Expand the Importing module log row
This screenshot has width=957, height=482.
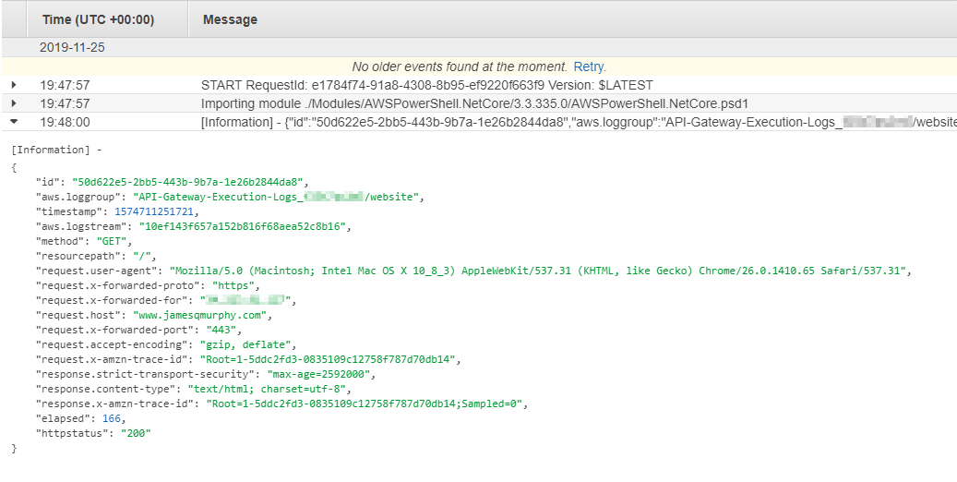point(14,103)
